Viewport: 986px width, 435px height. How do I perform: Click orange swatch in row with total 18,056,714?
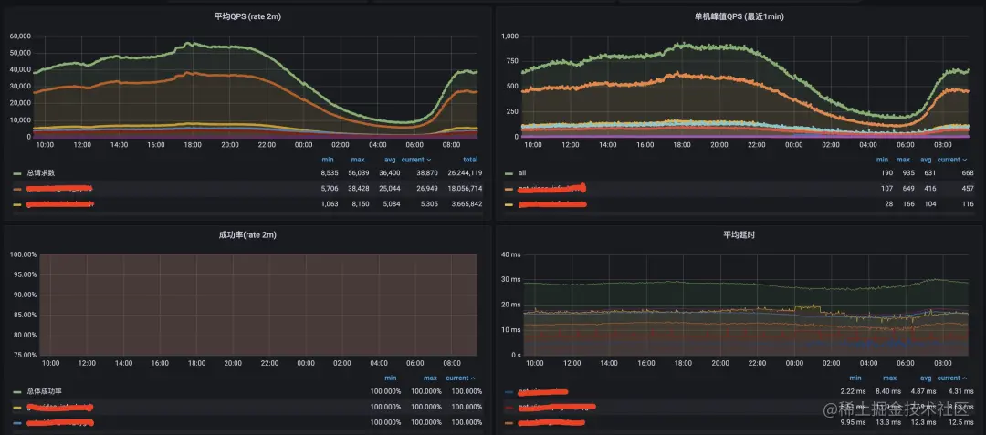coord(17,188)
